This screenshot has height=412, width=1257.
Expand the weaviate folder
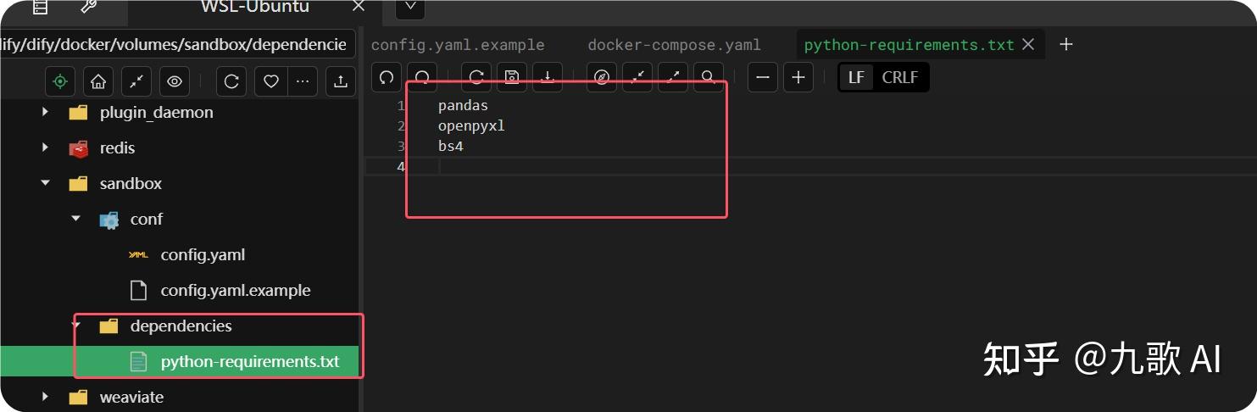46,397
